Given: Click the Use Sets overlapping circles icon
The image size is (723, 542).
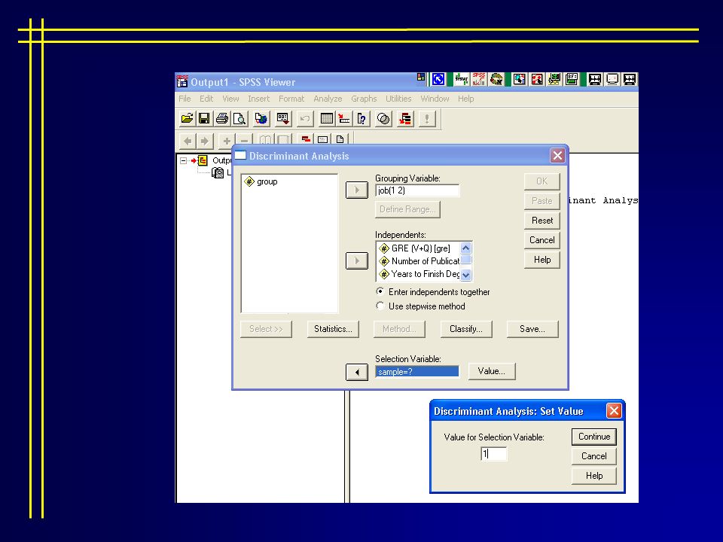Looking at the screenshot, I should 383,119.
